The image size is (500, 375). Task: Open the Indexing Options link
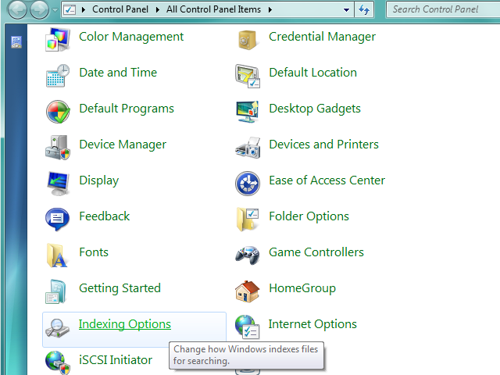125,324
